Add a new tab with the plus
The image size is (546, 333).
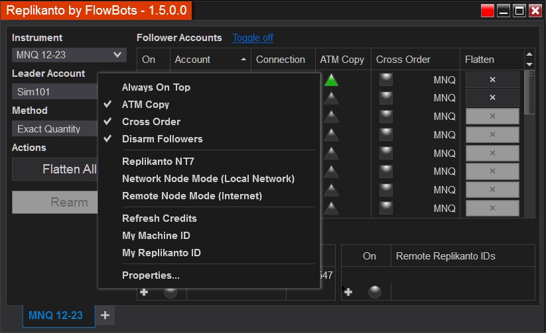pos(105,315)
